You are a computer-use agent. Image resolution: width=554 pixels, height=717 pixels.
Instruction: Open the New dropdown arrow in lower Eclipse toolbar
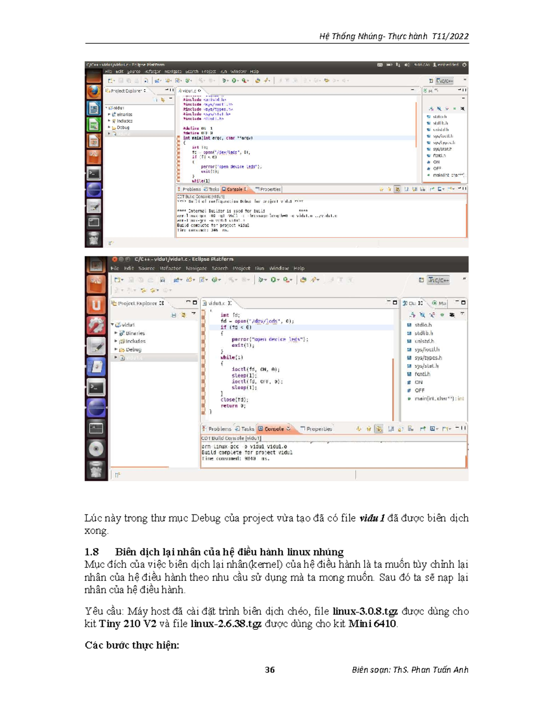tap(122, 280)
